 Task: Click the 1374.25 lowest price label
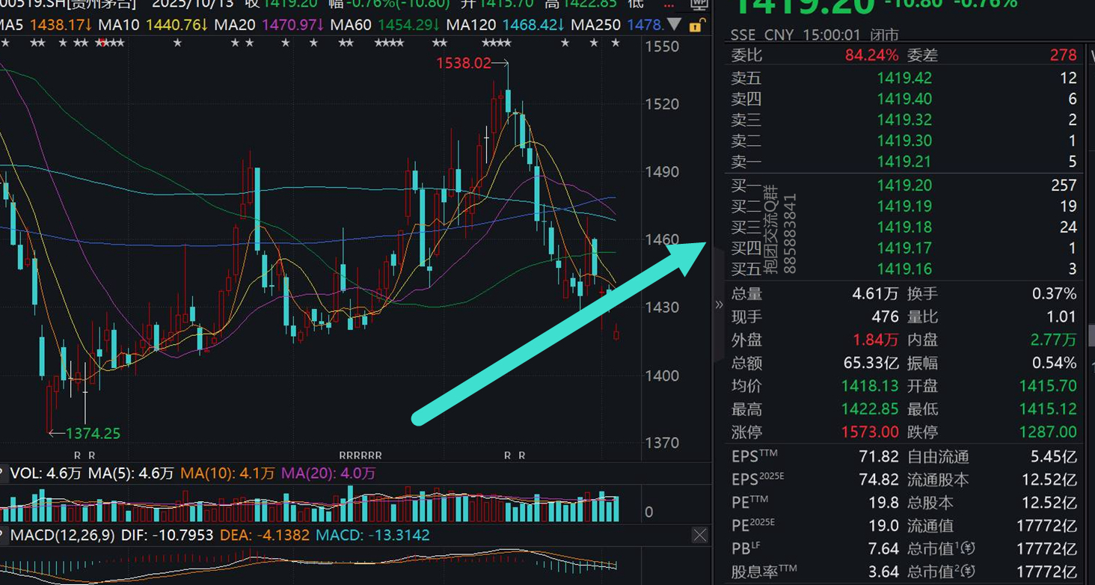(x=93, y=433)
